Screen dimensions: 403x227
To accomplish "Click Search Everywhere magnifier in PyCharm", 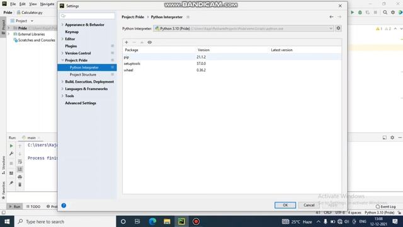I will pos(385,13).
